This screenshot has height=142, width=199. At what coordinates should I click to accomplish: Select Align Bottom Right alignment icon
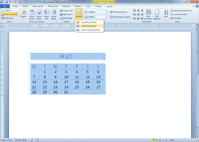[142, 18]
